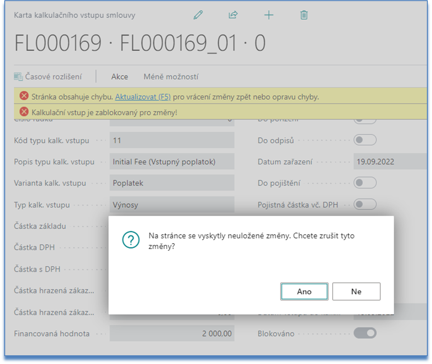Toggle the Do odpisů switch
The width and height of the screenshot is (432, 364).
pos(365,140)
